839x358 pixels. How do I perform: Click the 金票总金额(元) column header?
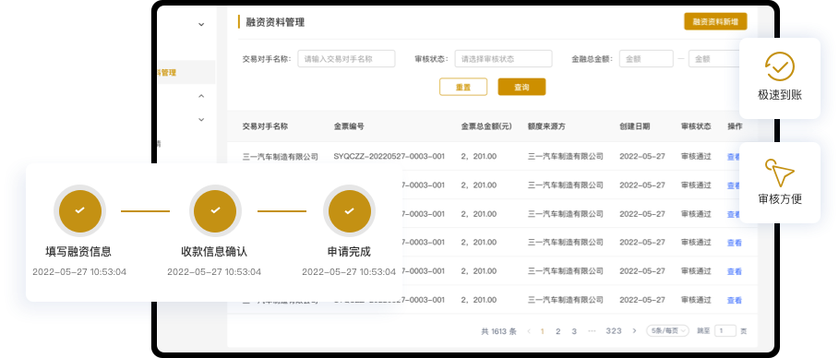tap(486, 126)
